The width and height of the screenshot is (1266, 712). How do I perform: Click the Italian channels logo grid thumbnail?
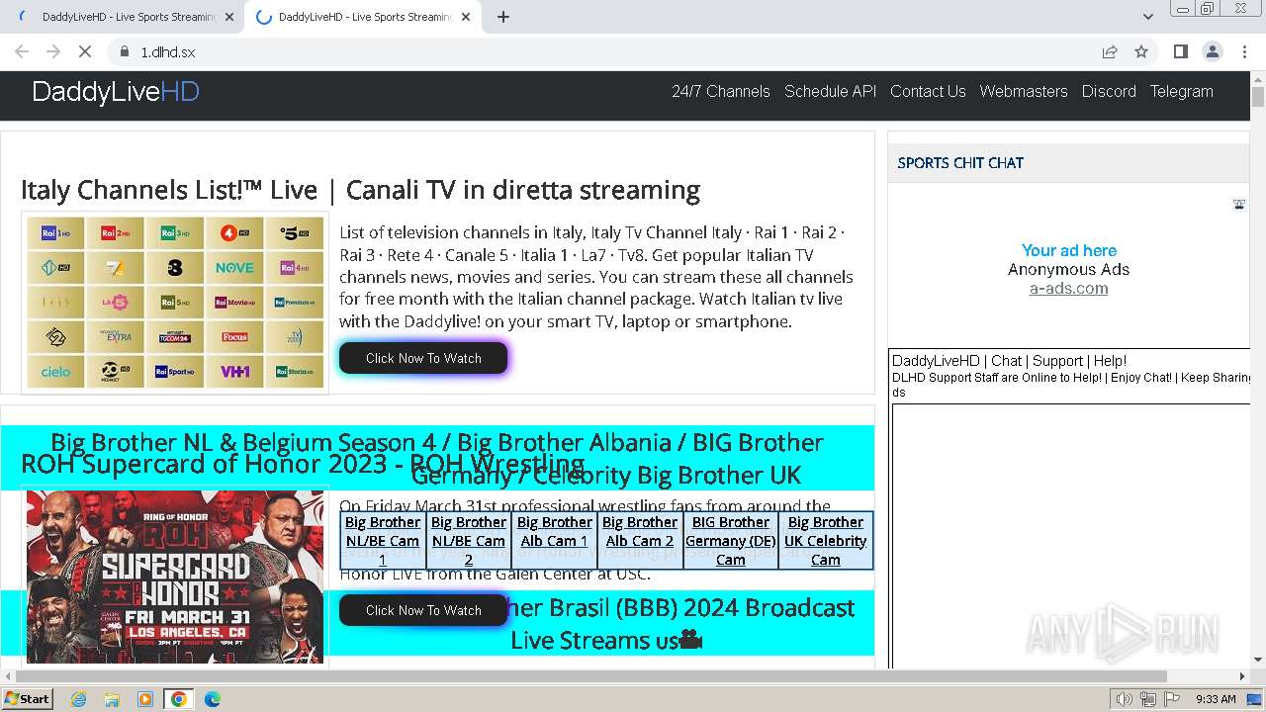[x=175, y=303]
